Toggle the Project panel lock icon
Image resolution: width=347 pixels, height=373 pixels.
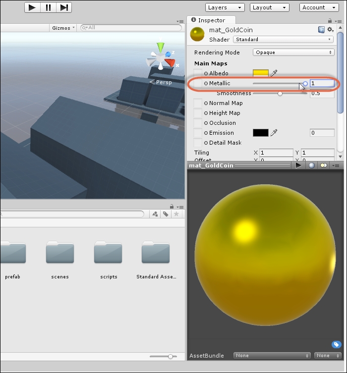172,206
